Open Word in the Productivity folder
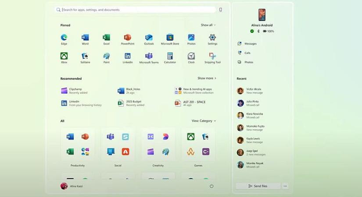 tap(70, 137)
